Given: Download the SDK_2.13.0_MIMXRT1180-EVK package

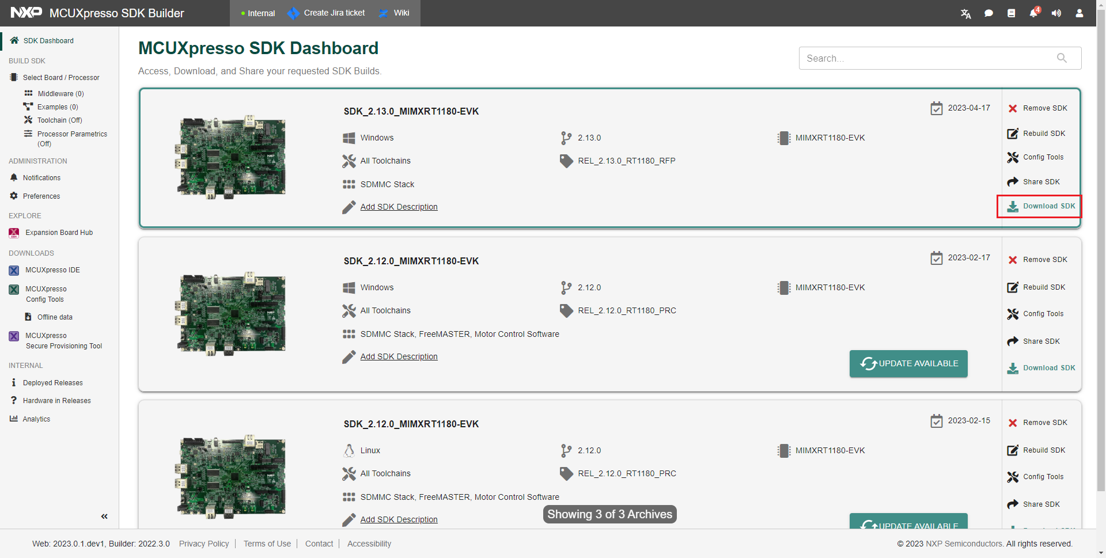Looking at the screenshot, I should point(1041,206).
